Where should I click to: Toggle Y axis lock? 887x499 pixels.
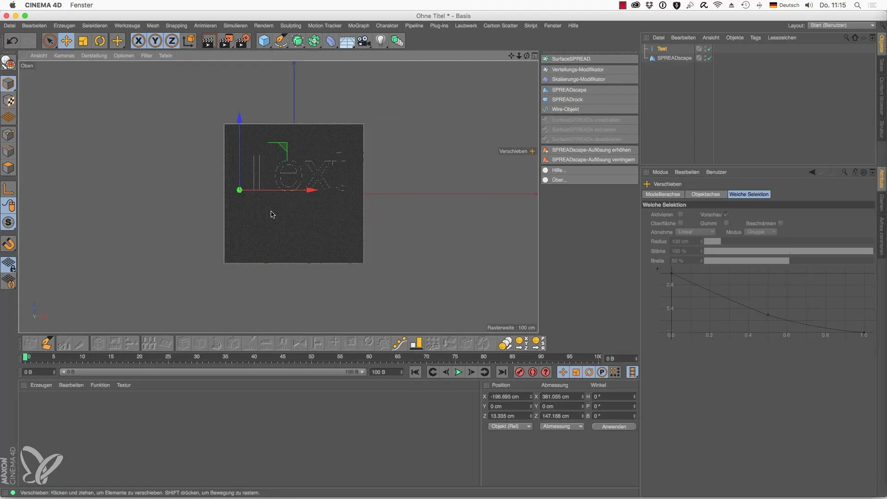155,41
